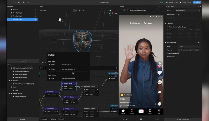Select the move transform tool in Scene

74,10
